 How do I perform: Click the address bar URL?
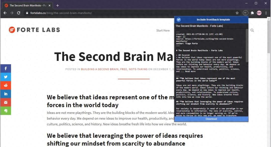pyautogui.click(x=61, y=13)
